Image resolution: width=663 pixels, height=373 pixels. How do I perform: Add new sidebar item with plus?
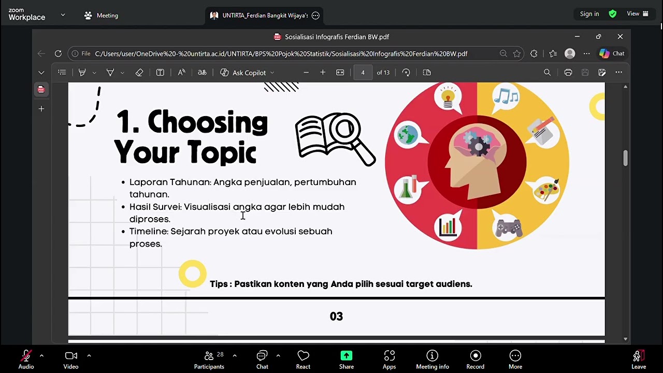click(41, 109)
